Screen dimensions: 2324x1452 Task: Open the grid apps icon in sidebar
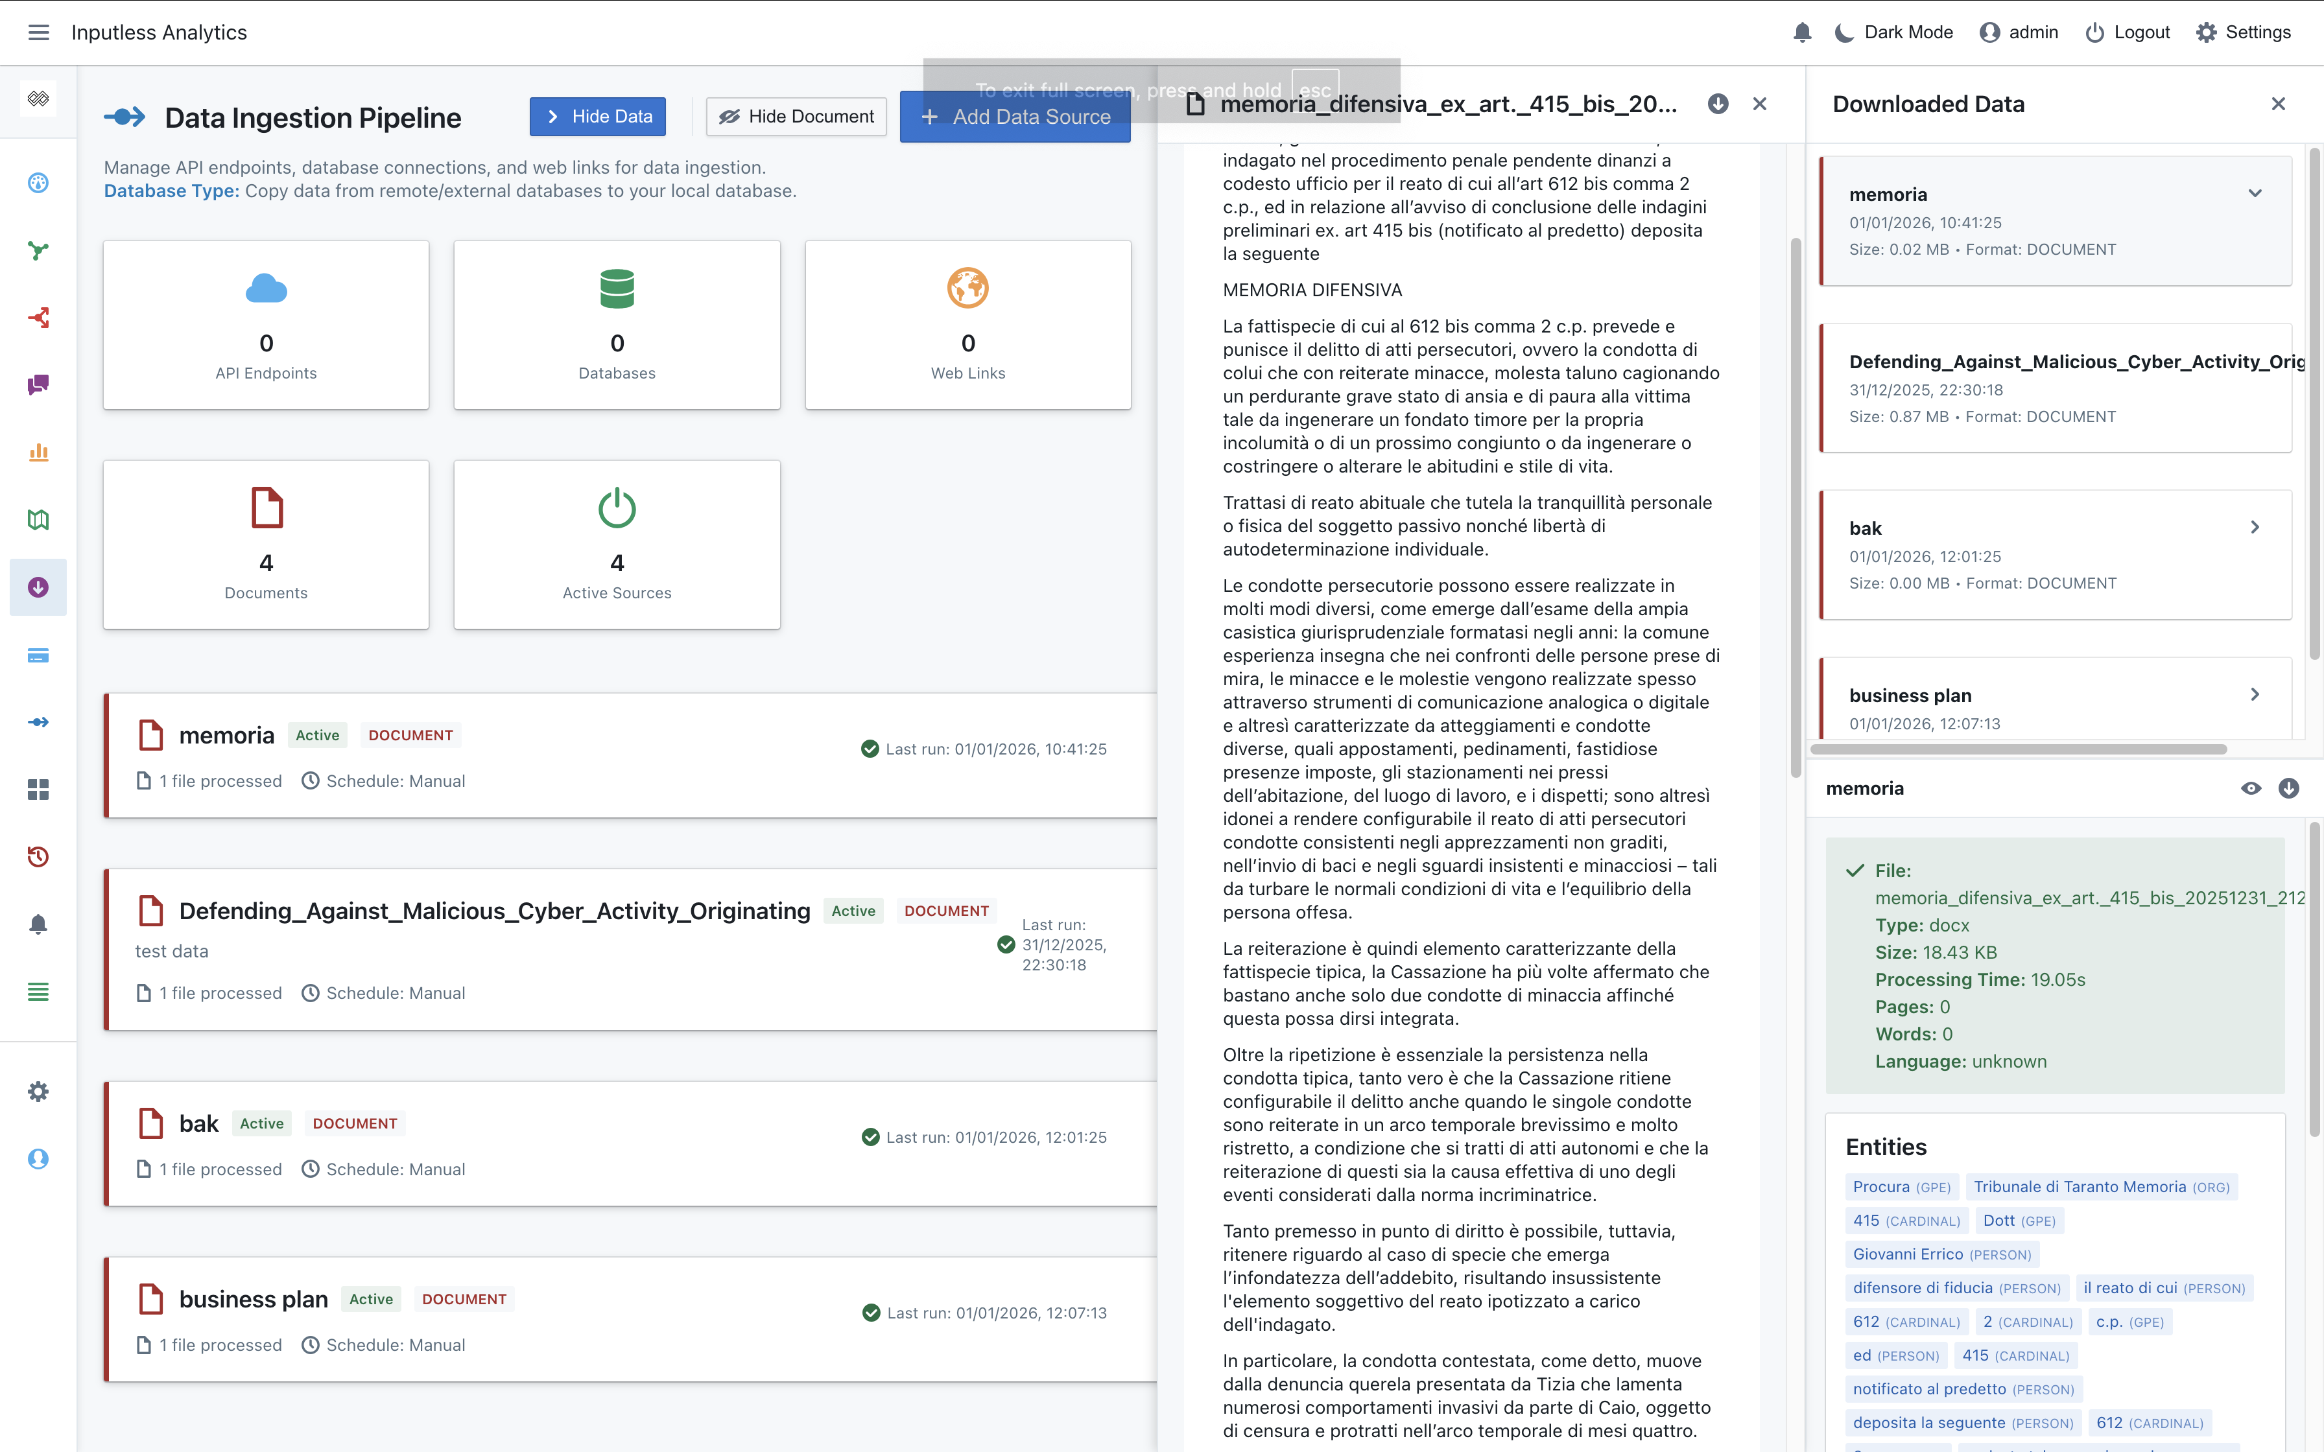click(38, 788)
